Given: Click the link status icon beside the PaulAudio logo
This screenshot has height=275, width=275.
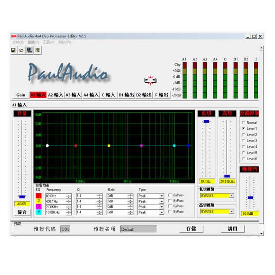Looking at the screenshot, I should (150, 81).
